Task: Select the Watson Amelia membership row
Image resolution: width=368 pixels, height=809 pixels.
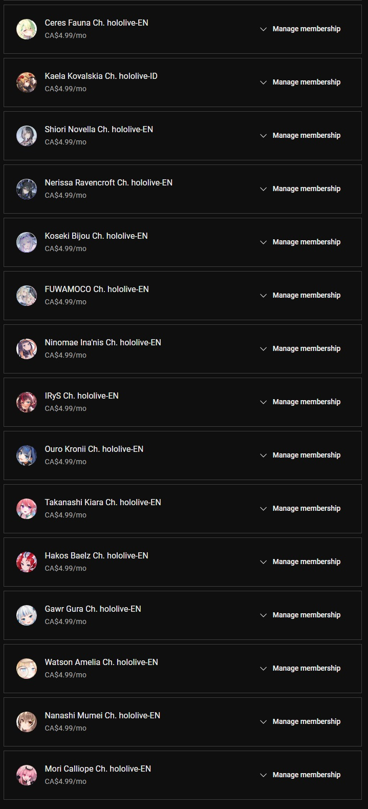Action: click(183, 669)
